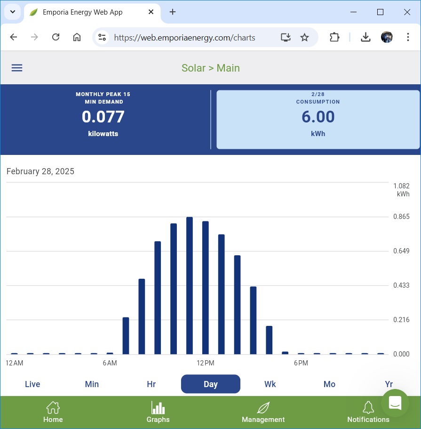
Task: Click the tallest bar in chart
Action: pyautogui.click(x=190, y=286)
